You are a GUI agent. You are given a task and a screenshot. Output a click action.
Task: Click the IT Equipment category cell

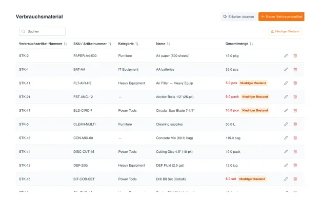tap(128, 69)
